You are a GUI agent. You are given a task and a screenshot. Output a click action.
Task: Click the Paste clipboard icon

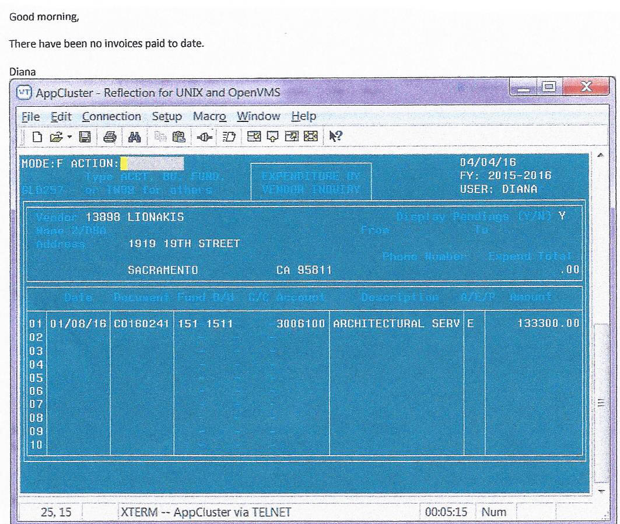tap(179, 137)
